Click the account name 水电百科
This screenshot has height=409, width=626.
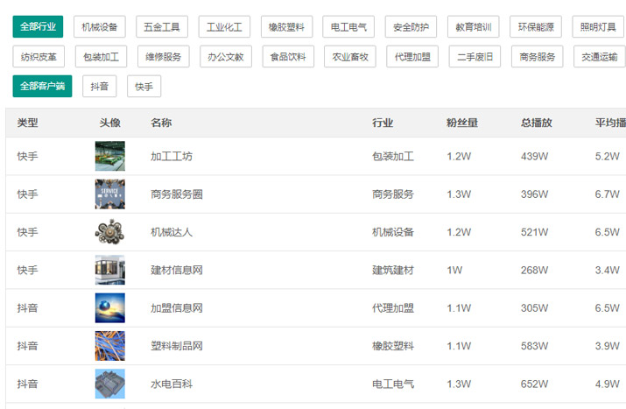(x=172, y=384)
